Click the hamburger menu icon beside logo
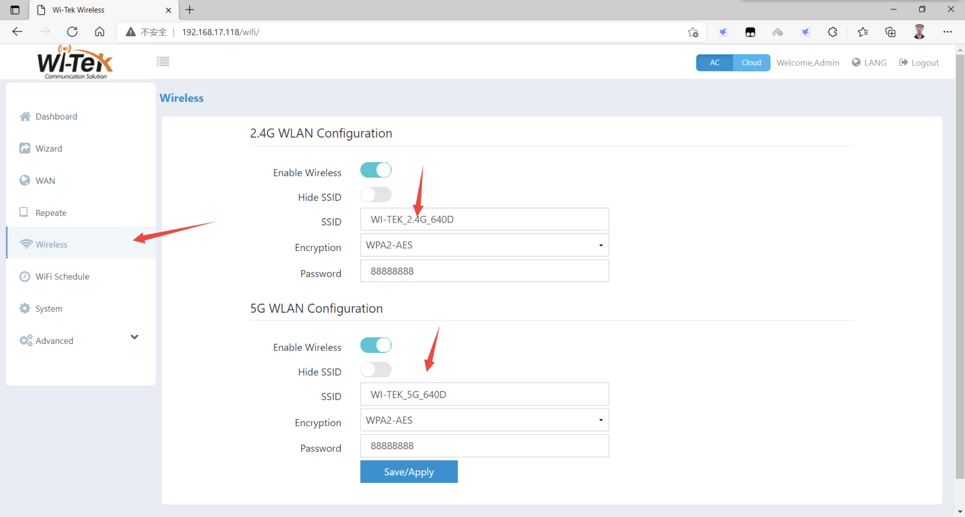The image size is (965, 517). (163, 61)
